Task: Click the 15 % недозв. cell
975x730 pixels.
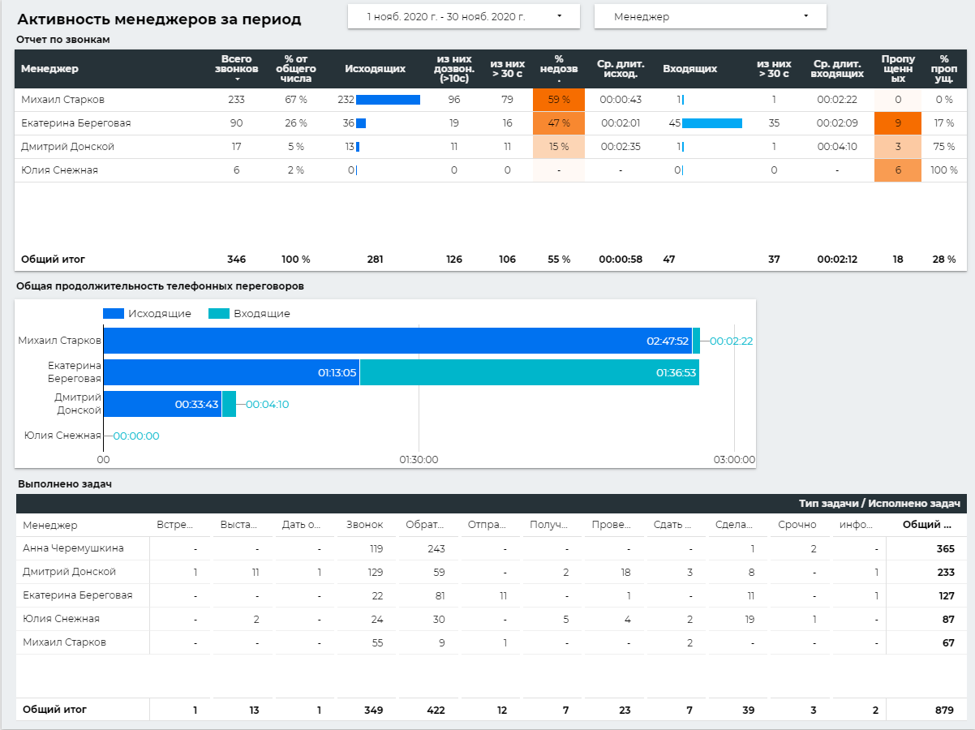Action: point(559,147)
